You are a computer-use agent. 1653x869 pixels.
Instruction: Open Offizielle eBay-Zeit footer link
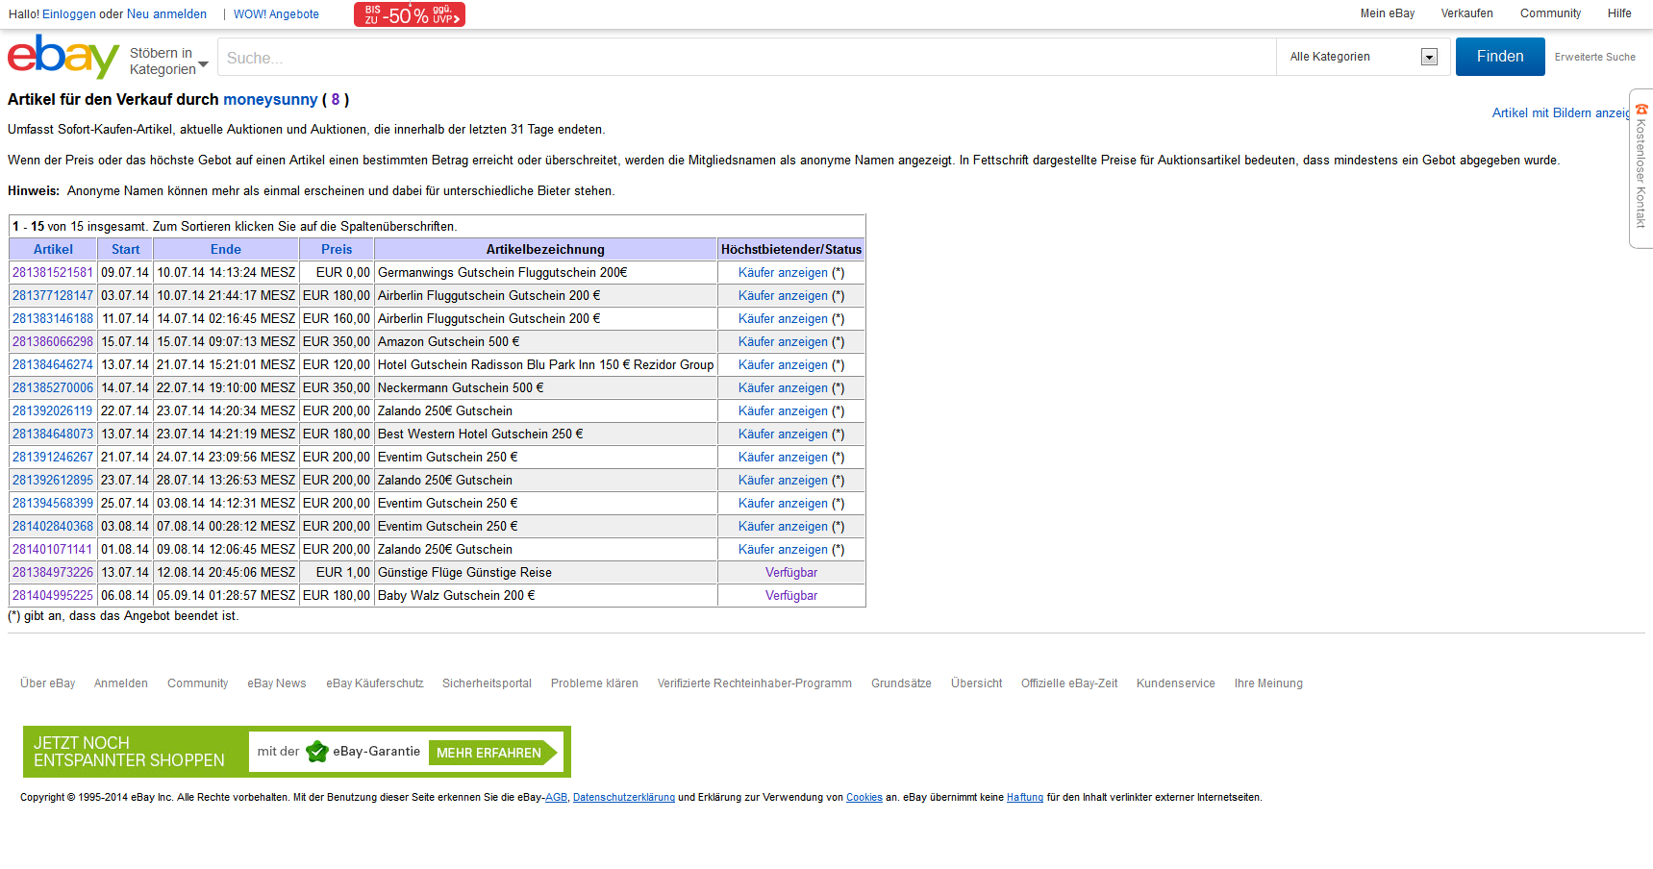click(x=1069, y=683)
